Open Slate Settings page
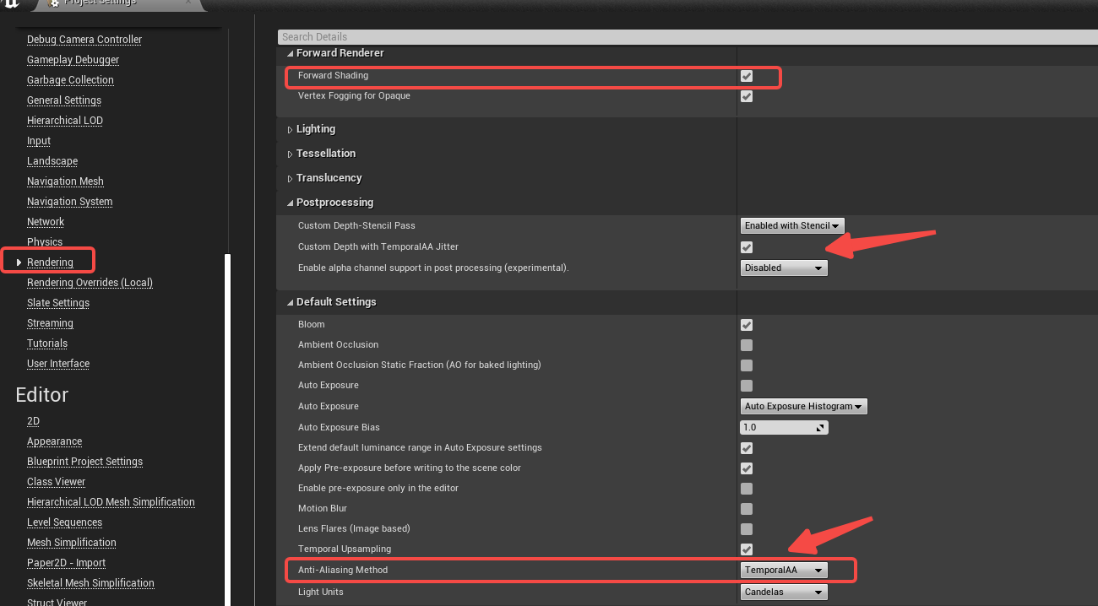Image resolution: width=1098 pixels, height=606 pixels. [58, 303]
